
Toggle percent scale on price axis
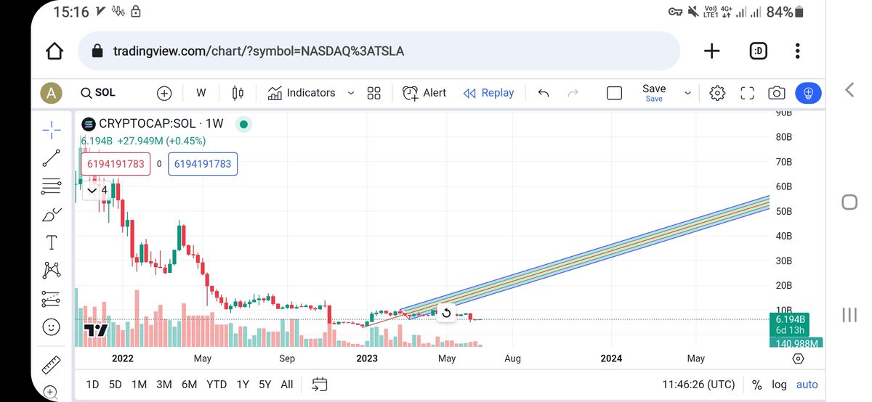coord(756,385)
